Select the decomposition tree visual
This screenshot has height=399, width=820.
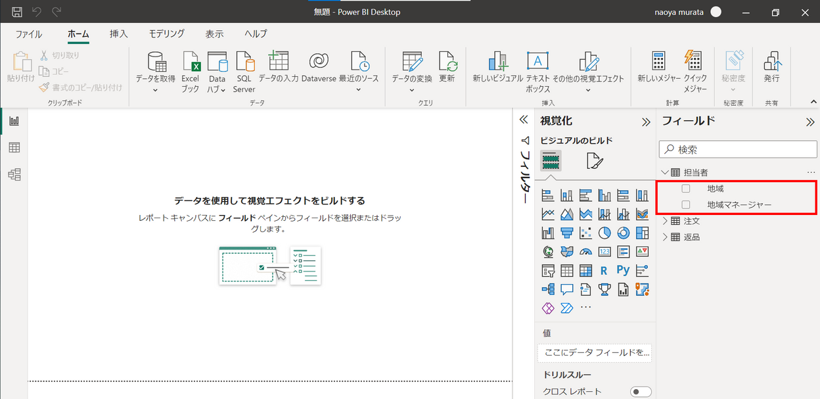[x=547, y=289]
